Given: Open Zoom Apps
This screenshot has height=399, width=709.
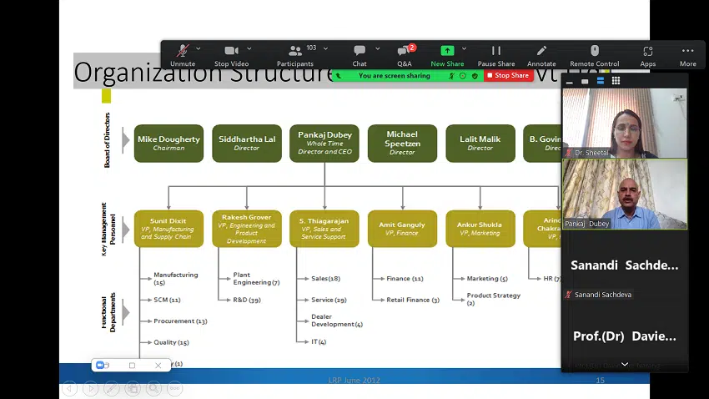Looking at the screenshot, I should (647, 55).
